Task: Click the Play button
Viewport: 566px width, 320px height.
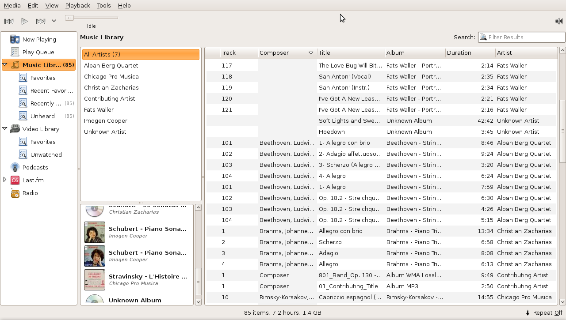Action: click(25, 21)
